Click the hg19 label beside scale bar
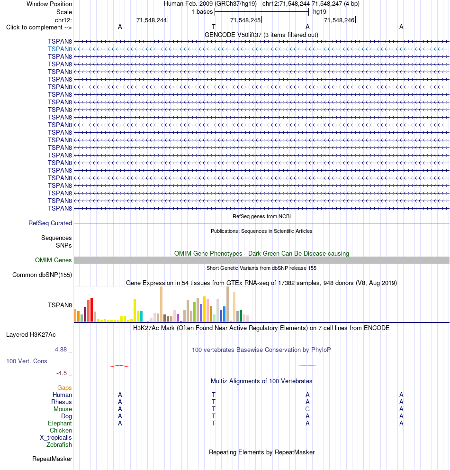The height and width of the screenshot is (470, 450). coord(320,12)
